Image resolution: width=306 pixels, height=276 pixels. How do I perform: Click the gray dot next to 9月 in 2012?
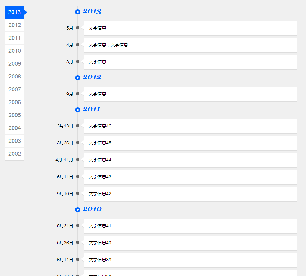[78, 94]
